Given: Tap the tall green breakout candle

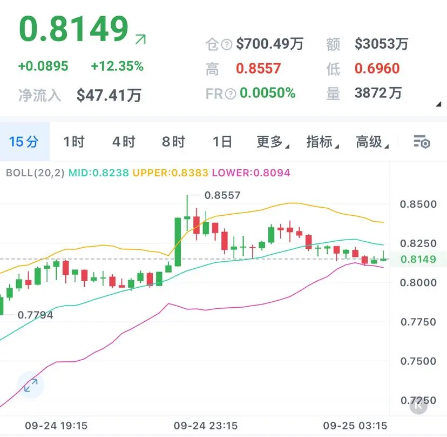Looking at the screenshot, I should coord(178,242).
